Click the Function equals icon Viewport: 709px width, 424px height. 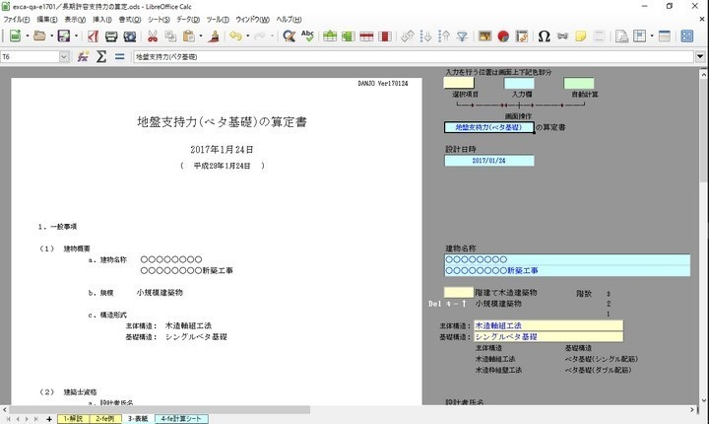[119, 56]
